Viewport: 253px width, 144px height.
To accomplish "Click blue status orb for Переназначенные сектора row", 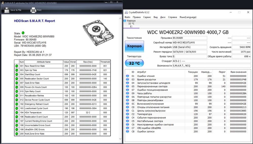I will point(128,86).
